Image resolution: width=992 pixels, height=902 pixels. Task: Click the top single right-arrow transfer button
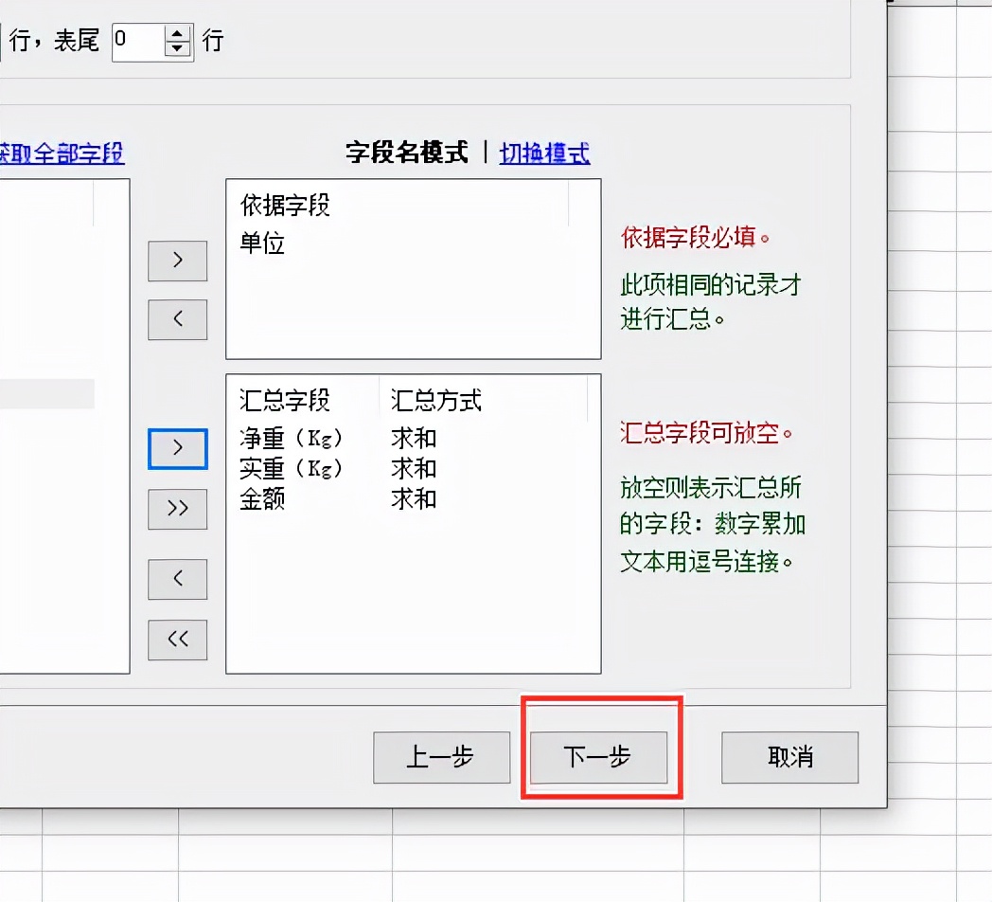point(177,261)
